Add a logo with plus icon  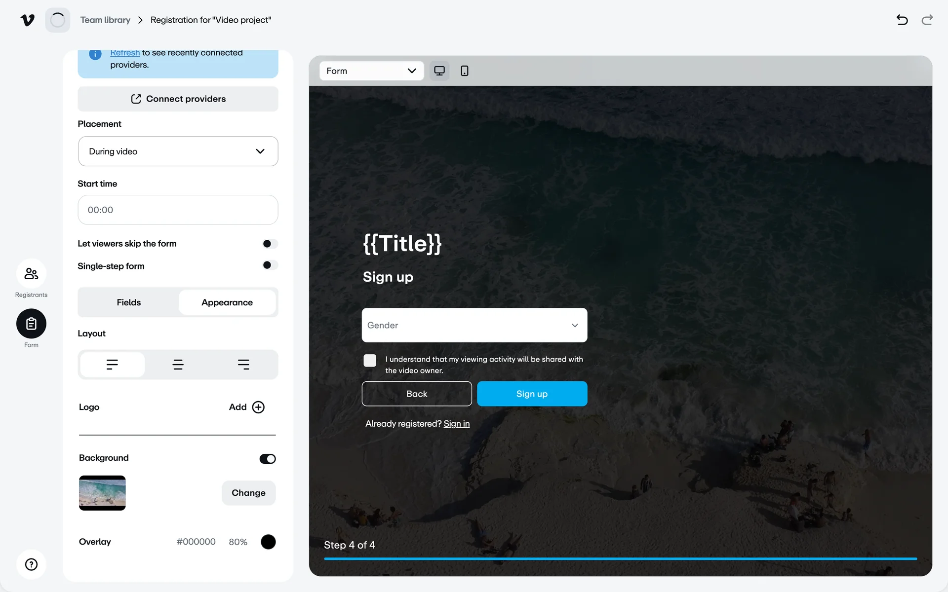(258, 407)
